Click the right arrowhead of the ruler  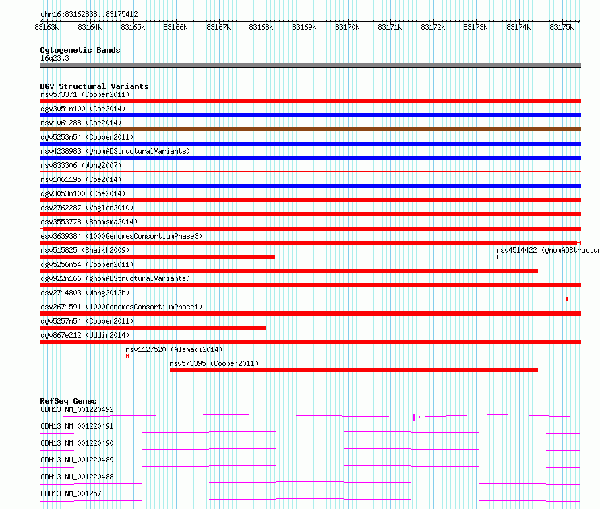pyautogui.click(x=579, y=21)
